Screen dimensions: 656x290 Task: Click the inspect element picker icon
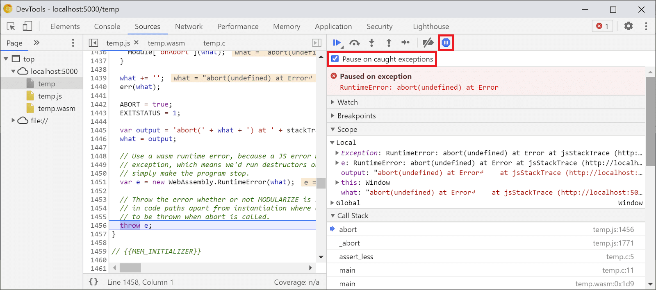point(11,27)
